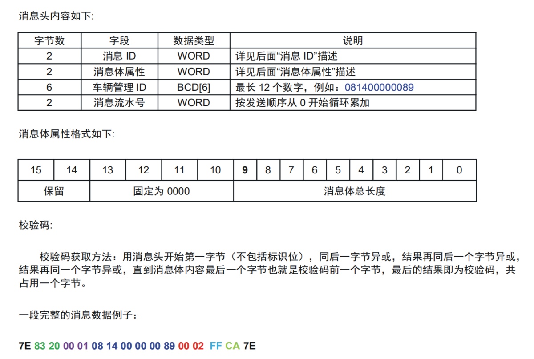The image size is (534, 359).
Task: Click WORD in the 消息体属性 row
Action: pos(194,72)
